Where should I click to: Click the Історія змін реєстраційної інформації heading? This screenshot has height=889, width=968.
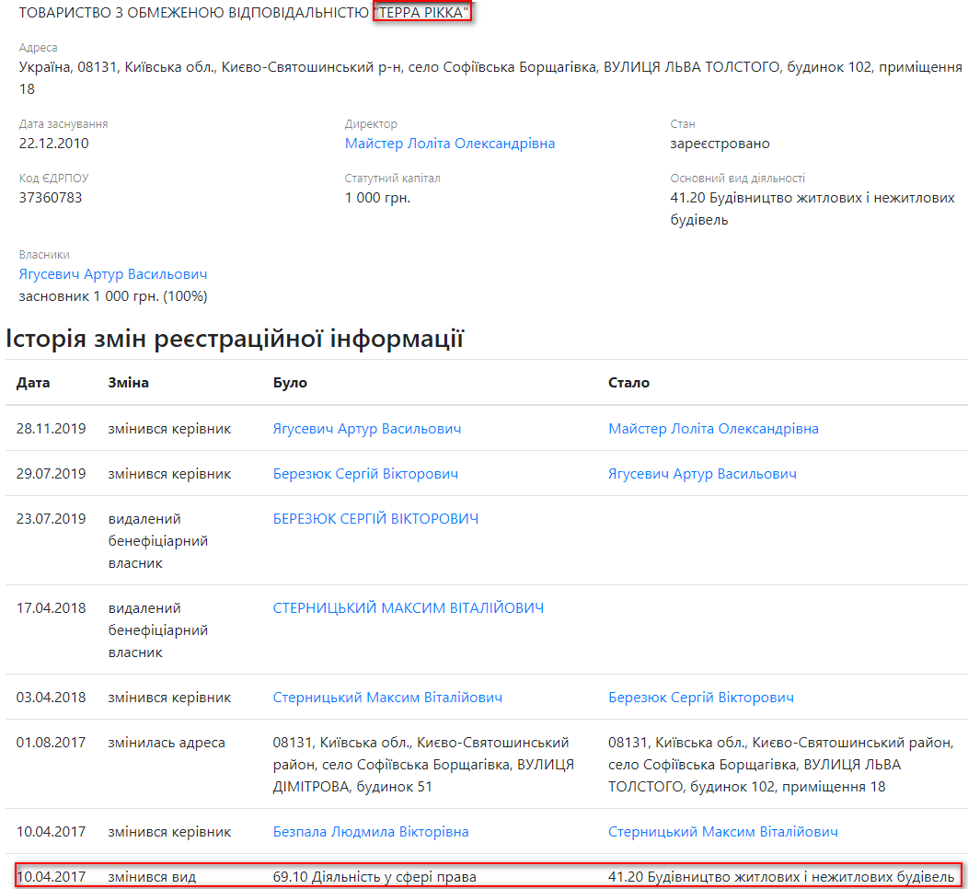pyautogui.click(x=235, y=339)
